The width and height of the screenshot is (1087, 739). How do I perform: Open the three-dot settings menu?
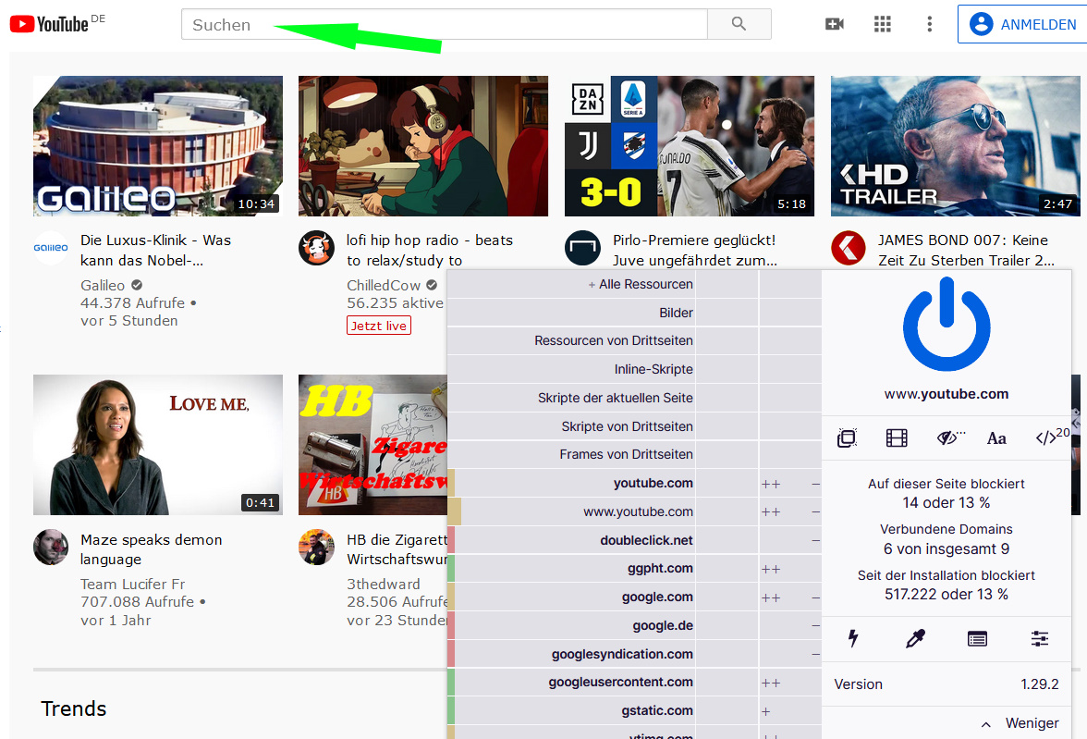[930, 24]
